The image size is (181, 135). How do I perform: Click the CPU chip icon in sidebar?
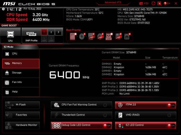coord(7,54)
